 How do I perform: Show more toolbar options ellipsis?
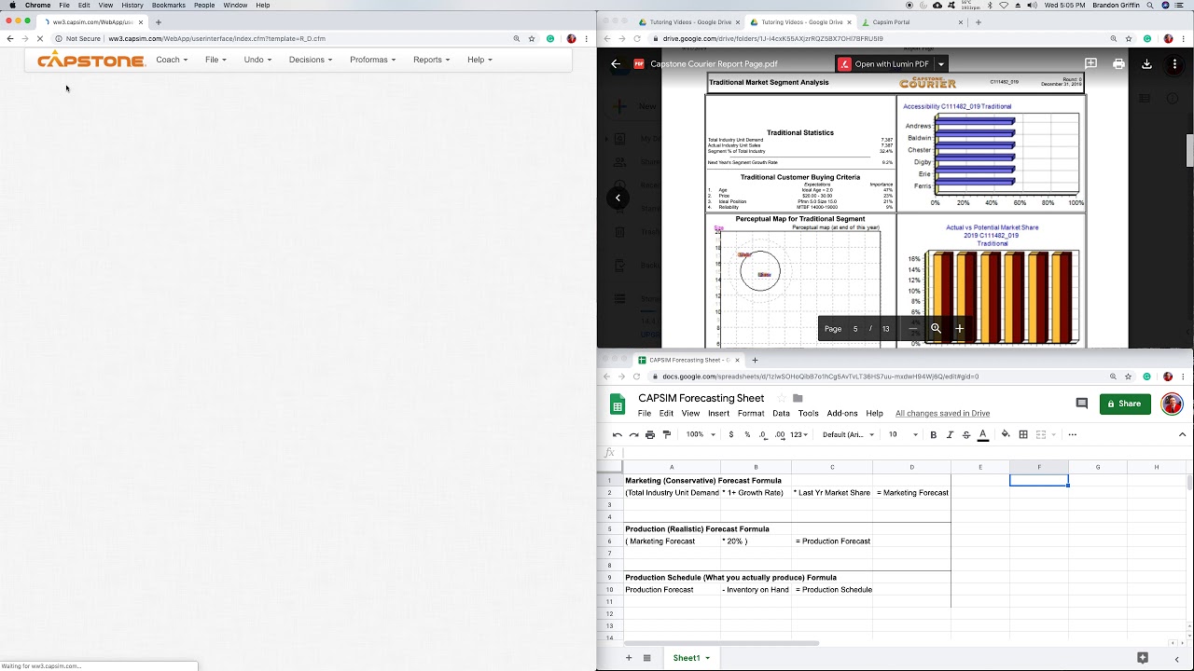pos(1072,434)
